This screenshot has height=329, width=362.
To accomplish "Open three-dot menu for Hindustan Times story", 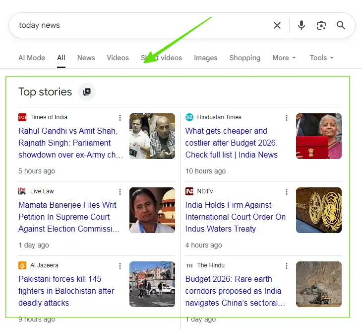I will pos(286,118).
